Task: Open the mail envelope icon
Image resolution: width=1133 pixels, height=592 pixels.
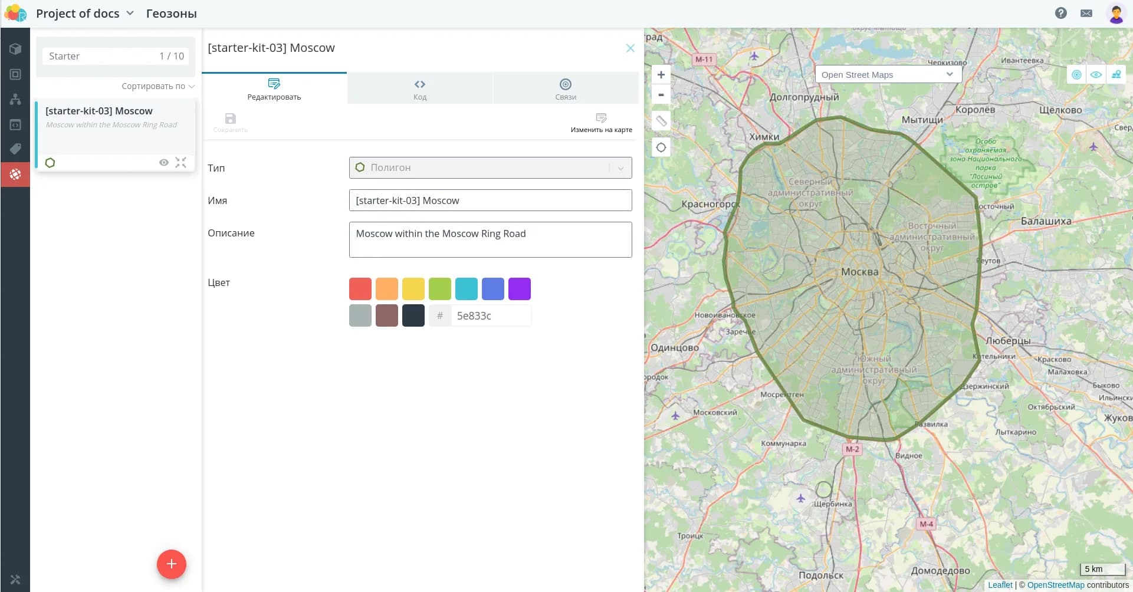Action: pos(1086,13)
